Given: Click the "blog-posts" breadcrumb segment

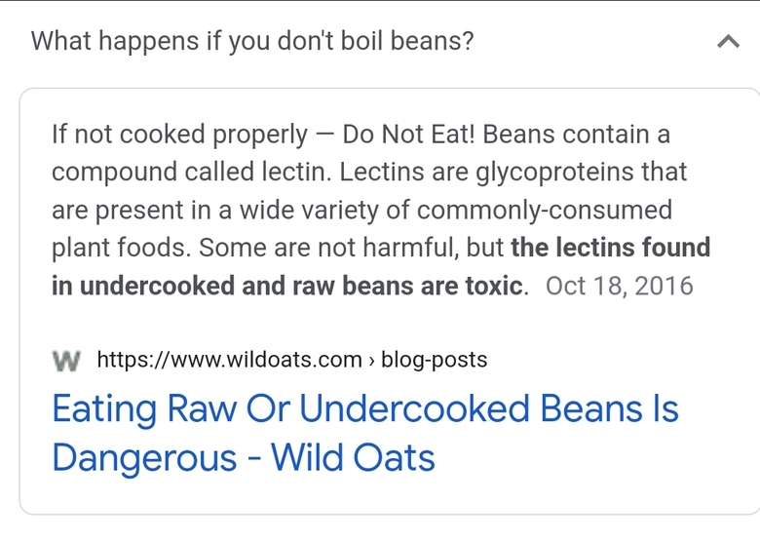Looking at the screenshot, I should (x=434, y=360).
